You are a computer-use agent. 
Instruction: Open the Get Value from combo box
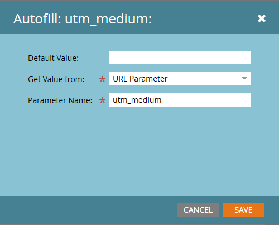click(x=180, y=79)
